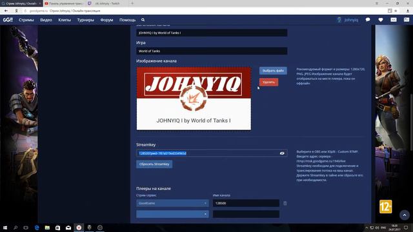
Task: Open chat messages speech bubble icon
Action: coord(368,20)
